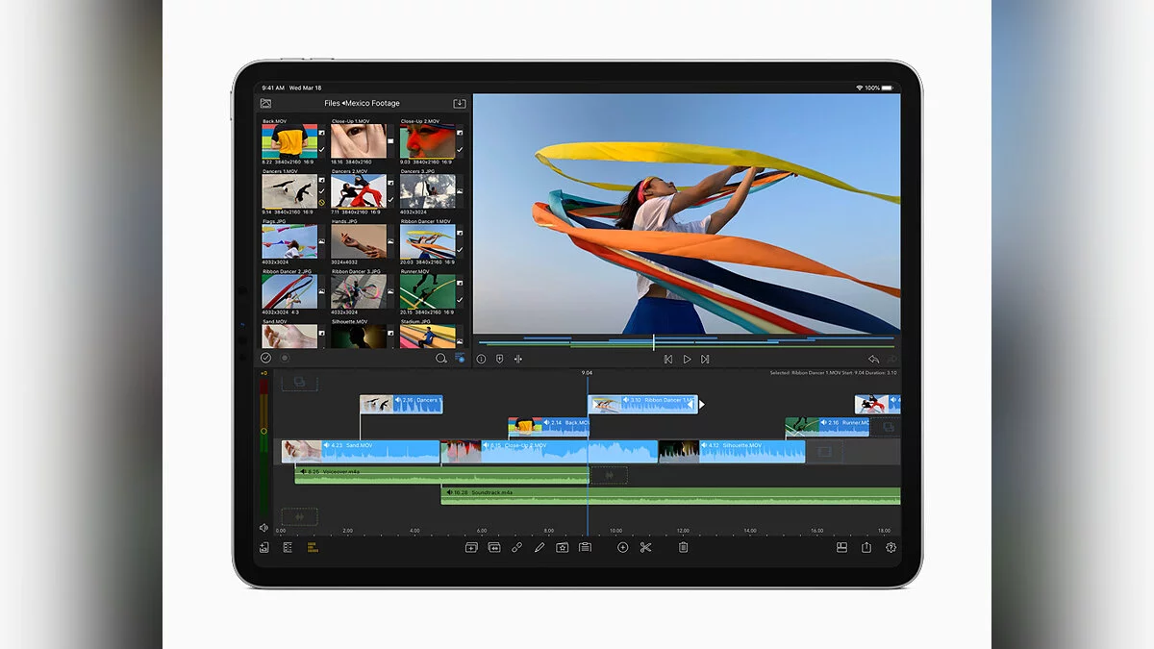This screenshot has width=1154, height=649.
Task: Open the import media icon in library header
Action: (460, 103)
